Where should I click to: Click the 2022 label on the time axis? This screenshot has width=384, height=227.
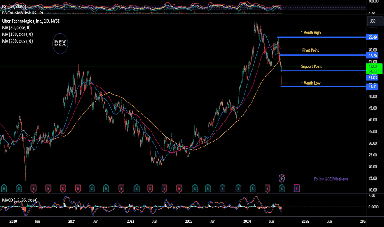pyautogui.click(x=131, y=221)
